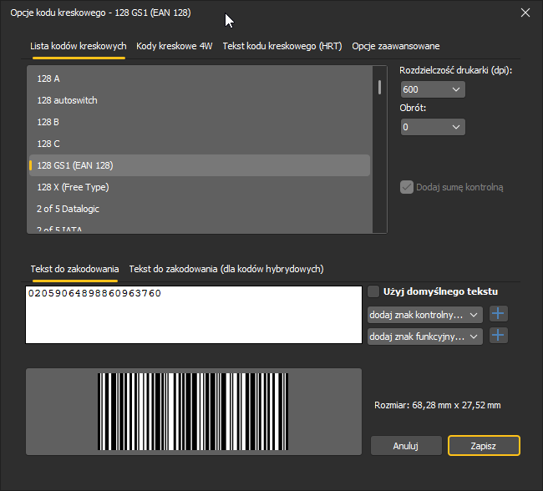Toggle 'Dodaj sumę kontrolną' checkbox
This screenshot has width=543, height=491.
(407, 187)
